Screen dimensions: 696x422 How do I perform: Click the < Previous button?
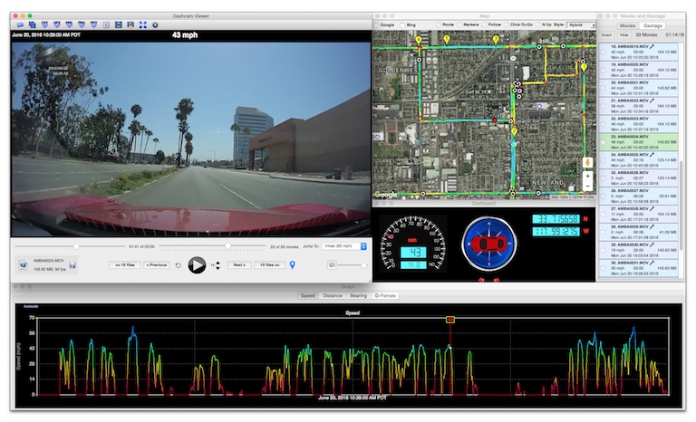point(156,265)
